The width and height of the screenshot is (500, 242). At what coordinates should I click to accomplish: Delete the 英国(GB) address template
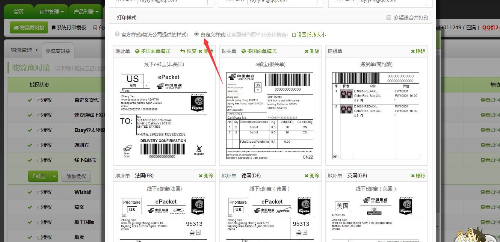pyautogui.click(x=418, y=175)
